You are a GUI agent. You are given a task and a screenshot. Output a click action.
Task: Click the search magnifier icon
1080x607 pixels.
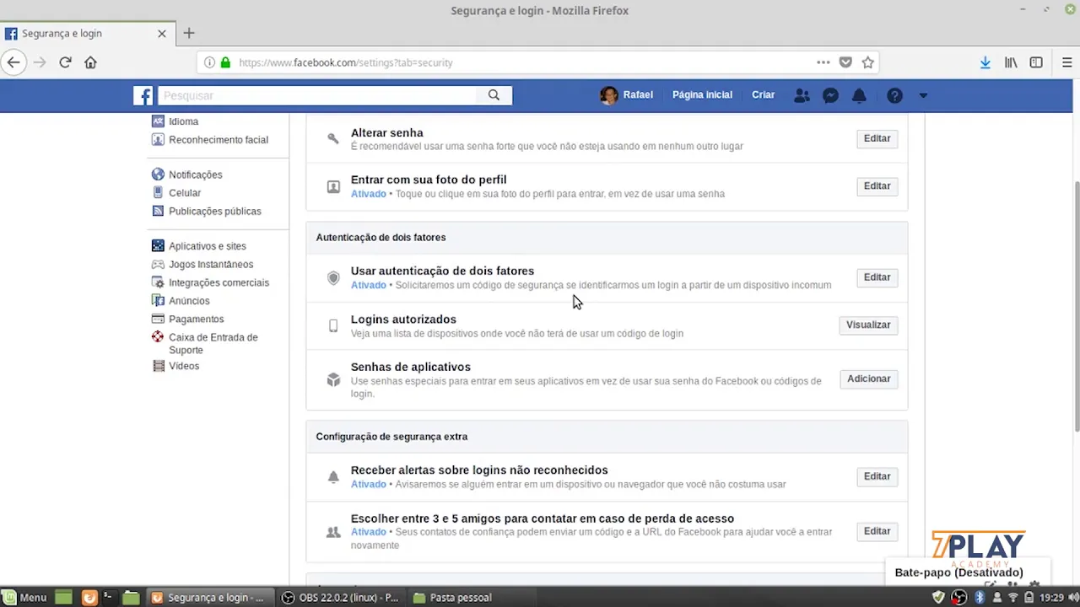click(x=494, y=95)
